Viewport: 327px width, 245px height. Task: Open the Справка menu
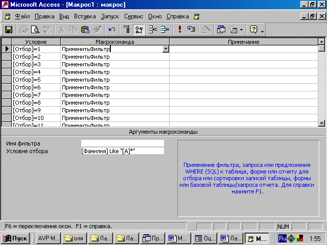point(177,16)
